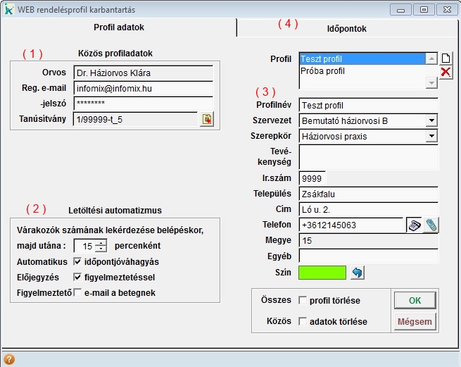461x367 pixels.
Task: Check the profil törlése checkbox
Action: tap(303, 301)
